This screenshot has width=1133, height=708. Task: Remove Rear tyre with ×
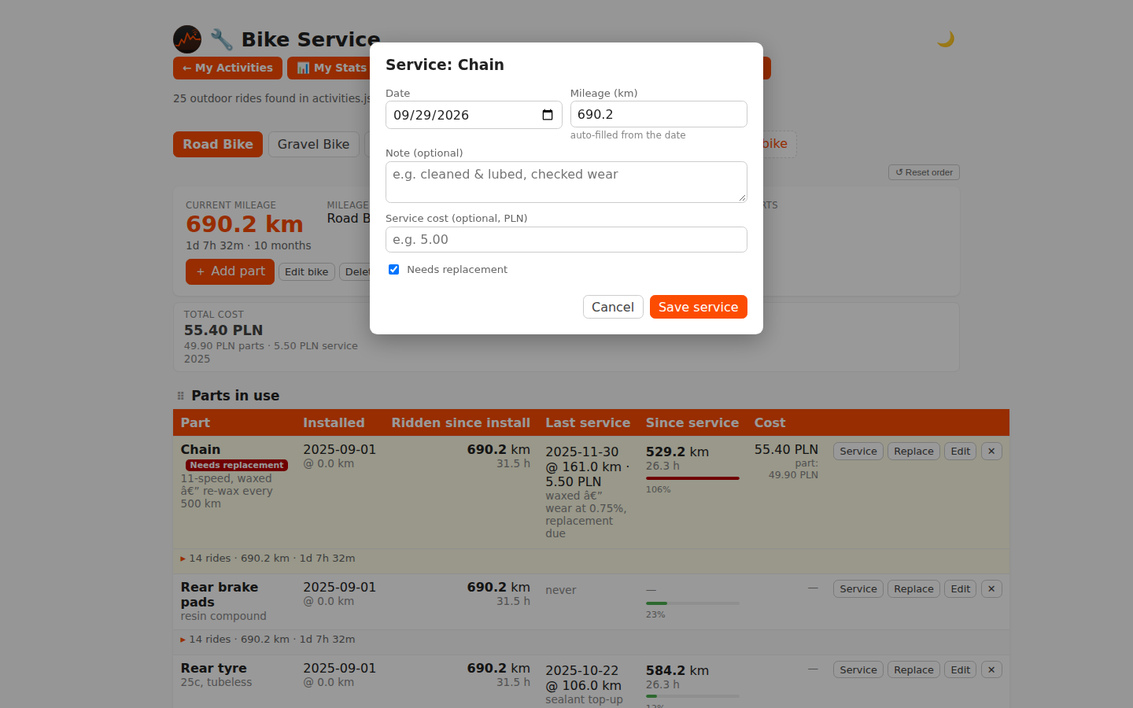coord(991,670)
